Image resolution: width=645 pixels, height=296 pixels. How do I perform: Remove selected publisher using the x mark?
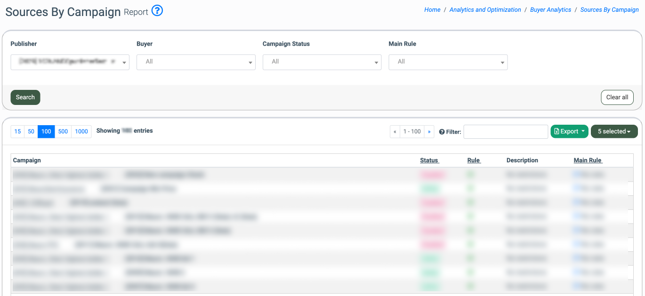tap(113, 62)
